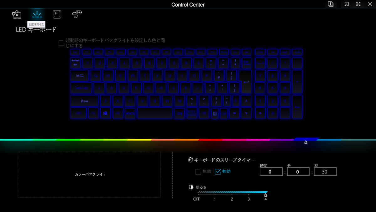Click the LED キーボード heading
The height and width of the screenshot is (212, 376).
coord(36,30)
